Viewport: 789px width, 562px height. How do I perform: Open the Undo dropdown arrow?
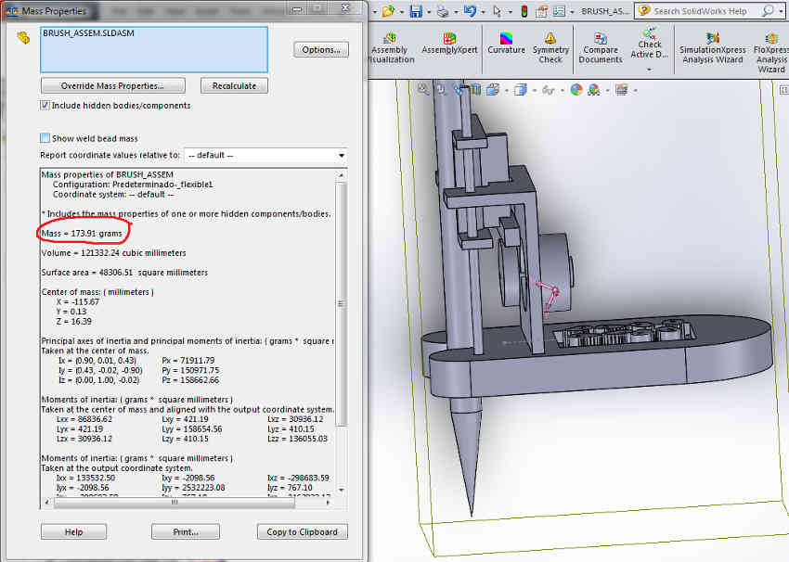[x=484, y=11]
